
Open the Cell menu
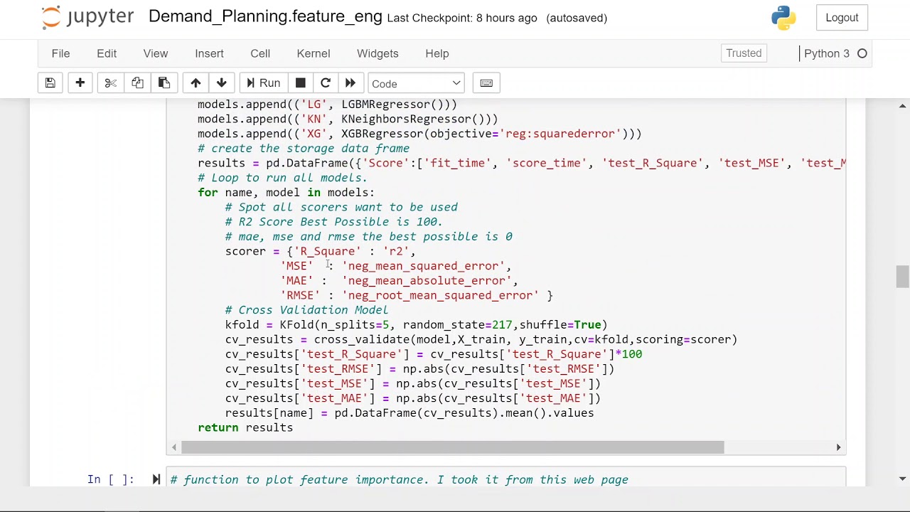[x=260, y=53]
